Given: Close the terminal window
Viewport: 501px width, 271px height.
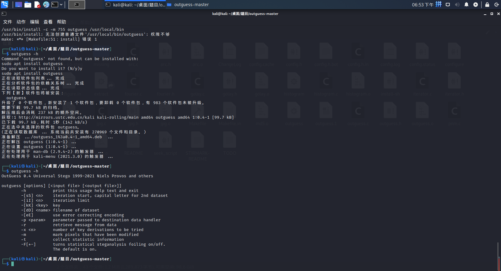Looking at the screenshot, I should click(499, 14).
